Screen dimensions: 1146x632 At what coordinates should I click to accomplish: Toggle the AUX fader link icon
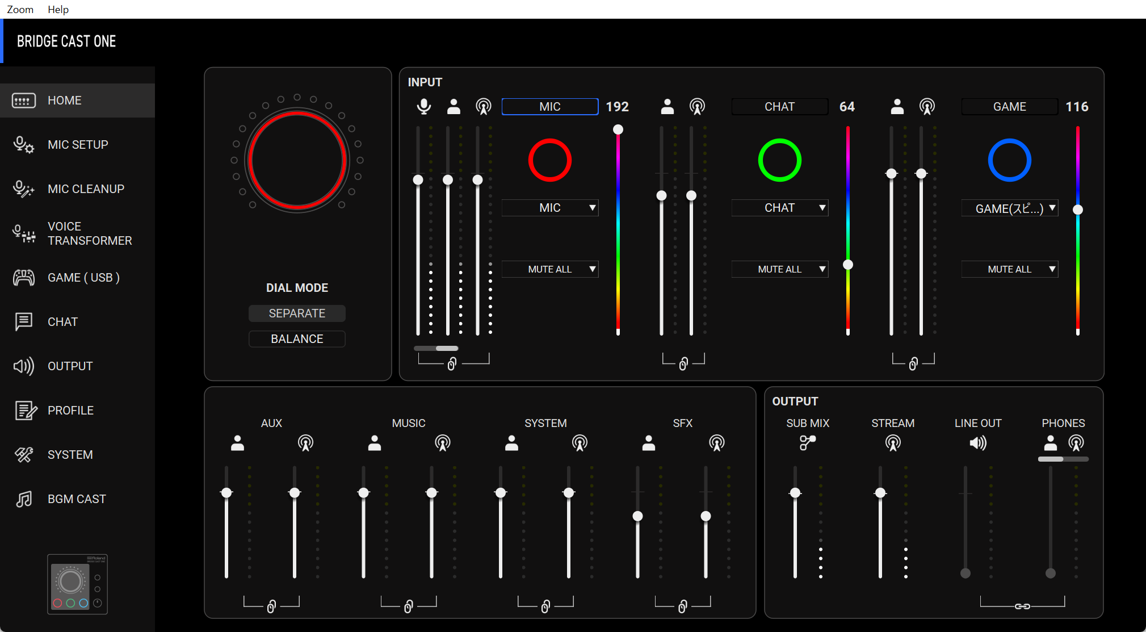coord(271,607)
